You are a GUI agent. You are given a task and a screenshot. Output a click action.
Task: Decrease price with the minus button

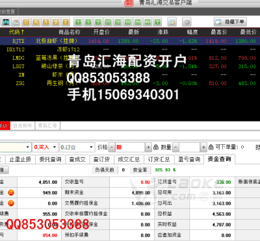pyautogui.click(x=112, y=147)
